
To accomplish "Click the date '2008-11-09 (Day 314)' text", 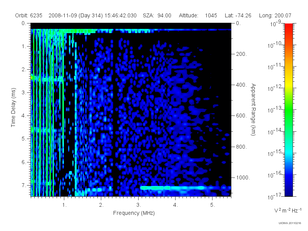I will pyautogui.click(x=75, y=15).
